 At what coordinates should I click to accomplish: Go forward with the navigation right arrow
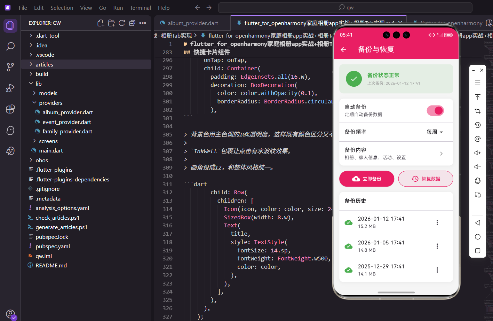pyautogui.click(x=209, y=7)
